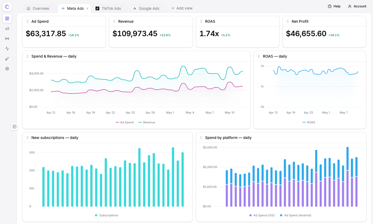Toggle the sidebar panel collapse button
Image resolution: width=373 pixels, height=224 pixels.
tap(15, 127)
